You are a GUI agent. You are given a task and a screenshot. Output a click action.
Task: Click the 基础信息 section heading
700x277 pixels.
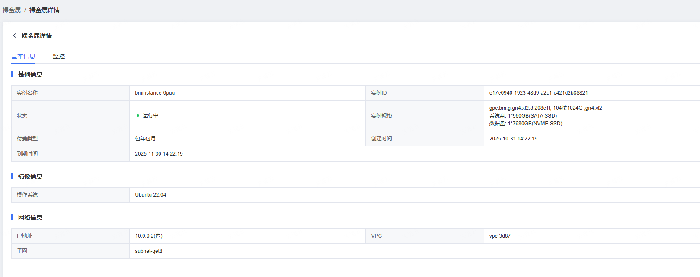pos(30,74)
